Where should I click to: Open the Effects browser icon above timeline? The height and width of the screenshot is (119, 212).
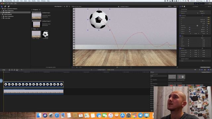208,70
